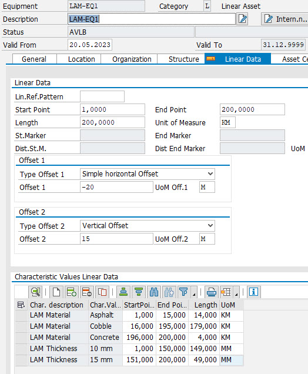Expand the layout selection arrow next to grid icon
308x374 pixels.
[236, 295]
